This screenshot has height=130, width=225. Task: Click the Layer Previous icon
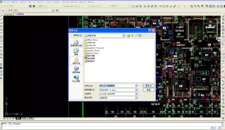pos(57,10)
